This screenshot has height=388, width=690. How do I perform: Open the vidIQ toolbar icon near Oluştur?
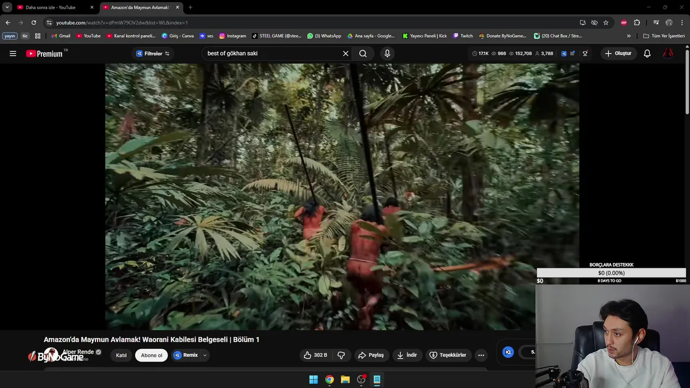[x=564, y=53]
